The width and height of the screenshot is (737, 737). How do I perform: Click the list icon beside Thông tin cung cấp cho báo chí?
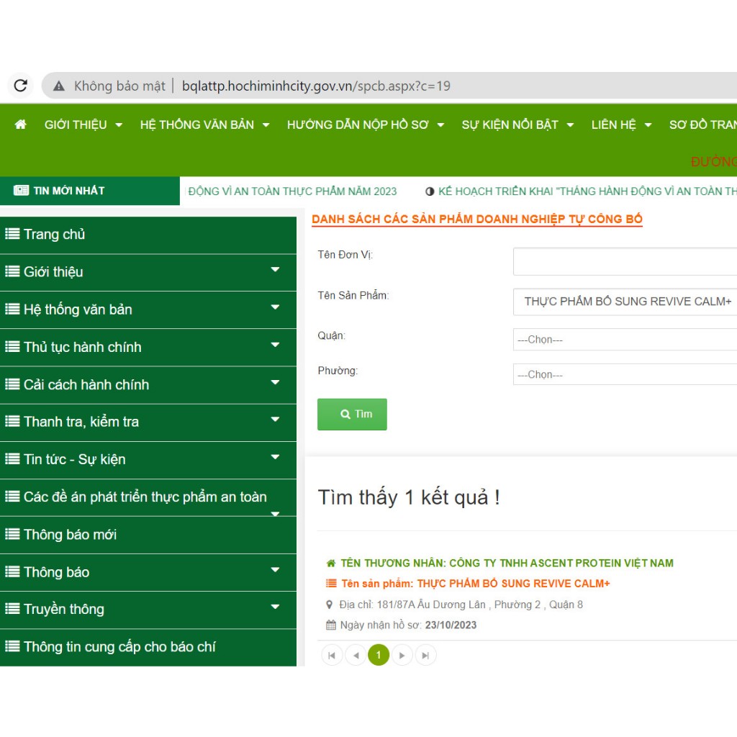click(x=12, y=646)
